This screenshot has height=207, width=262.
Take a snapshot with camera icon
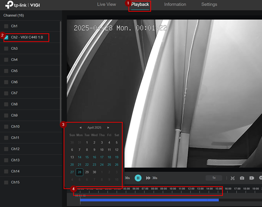[242, 178]
